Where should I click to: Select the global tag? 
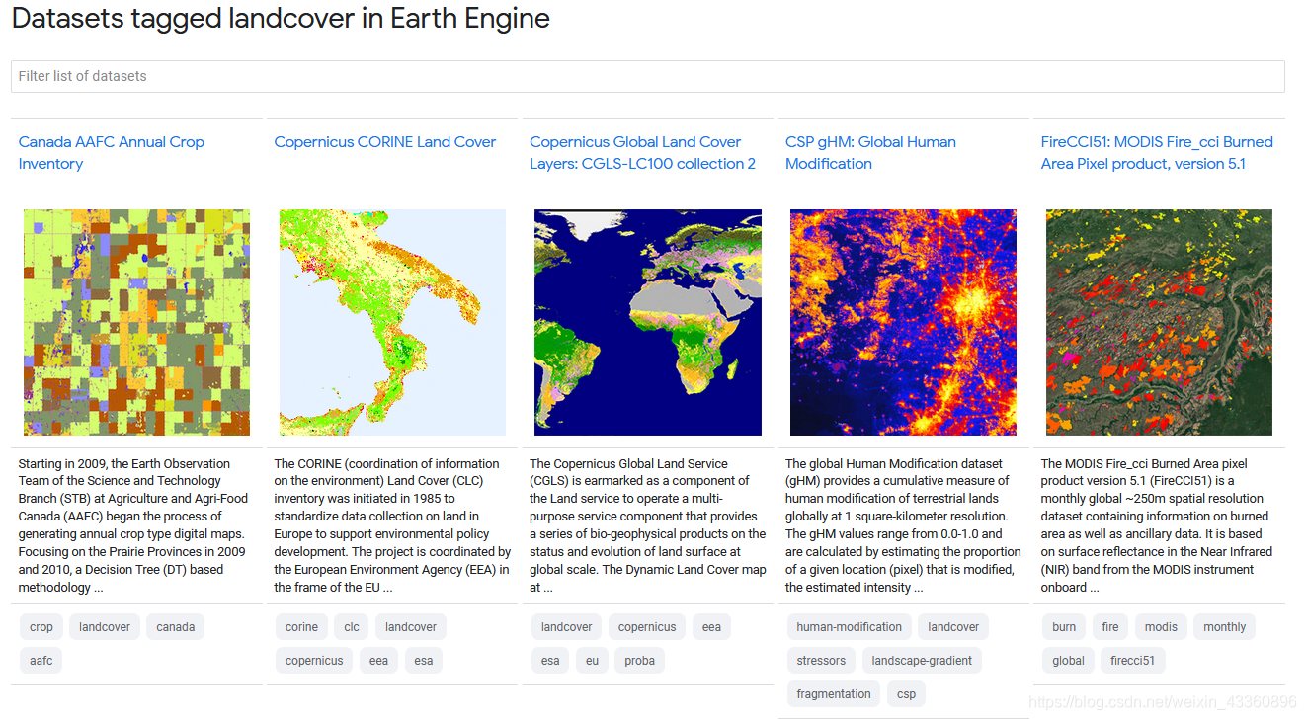(x=1068, y=661)
